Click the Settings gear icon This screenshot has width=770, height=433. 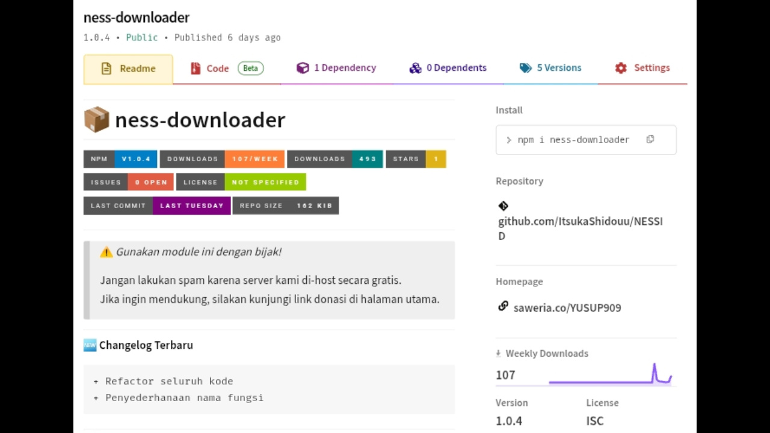[621, 68]
